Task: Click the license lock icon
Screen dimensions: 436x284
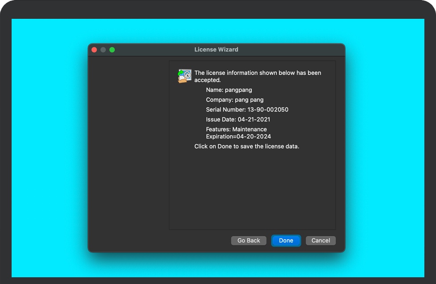Action: (185, 76)
